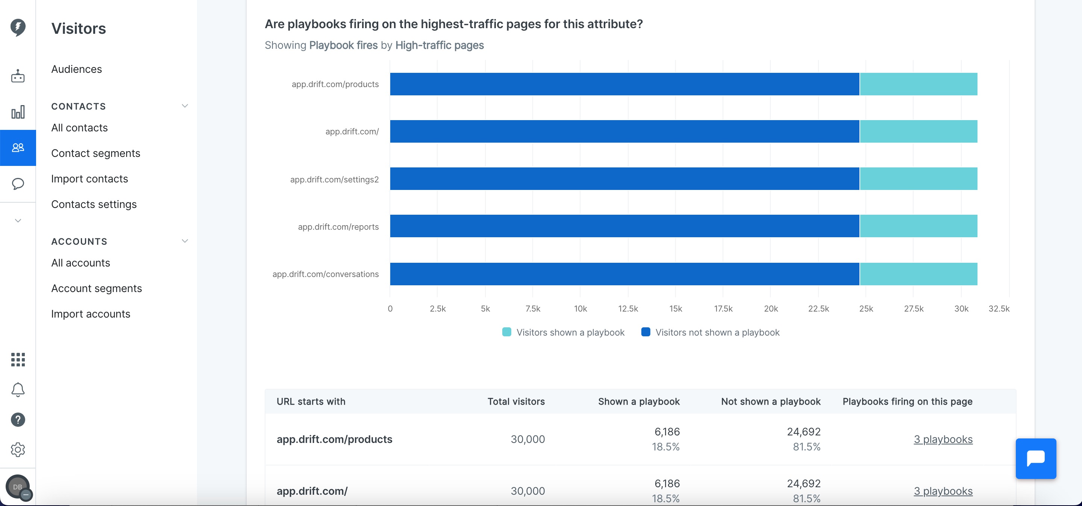Click dark blue bar for app.drift.com/settings2
The height and width of the screenshot is (506, 1082).
point(624,179)
